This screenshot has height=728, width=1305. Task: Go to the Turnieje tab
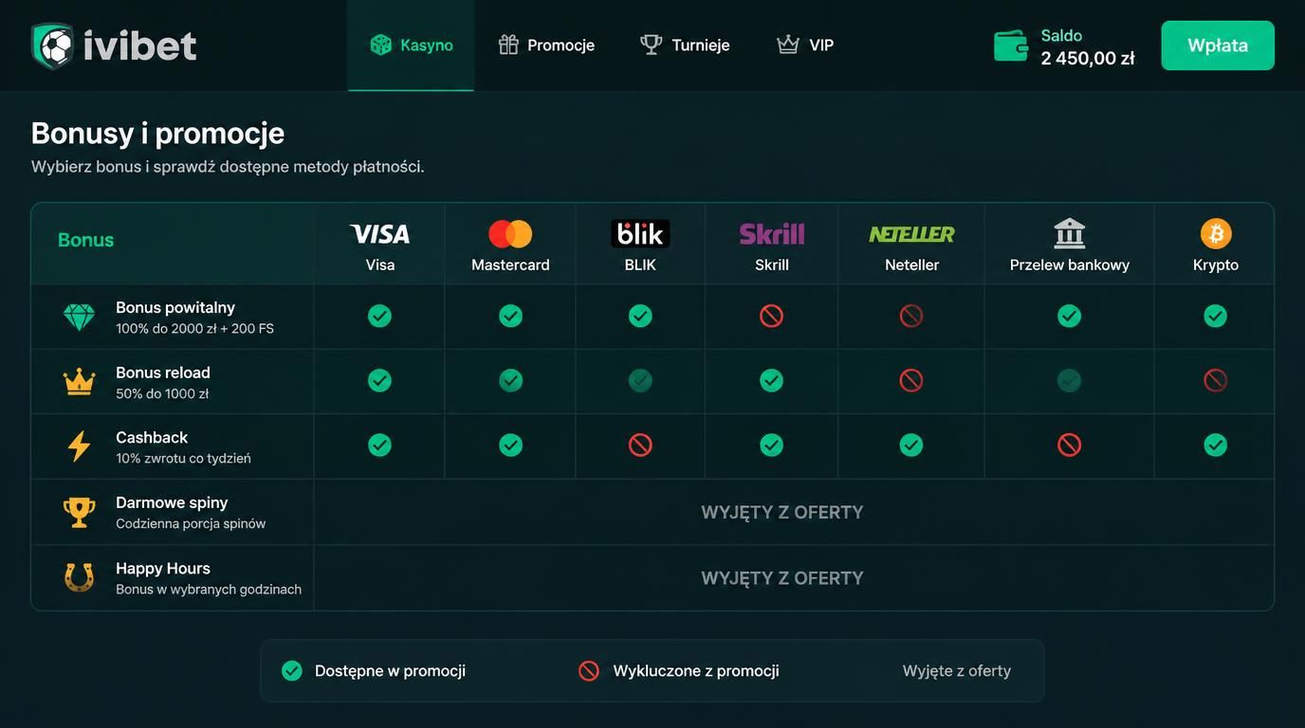tap(685, 45)
